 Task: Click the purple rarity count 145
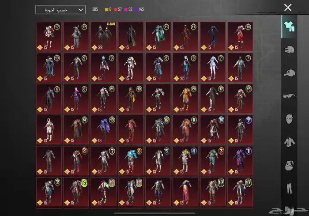(140, 10)
